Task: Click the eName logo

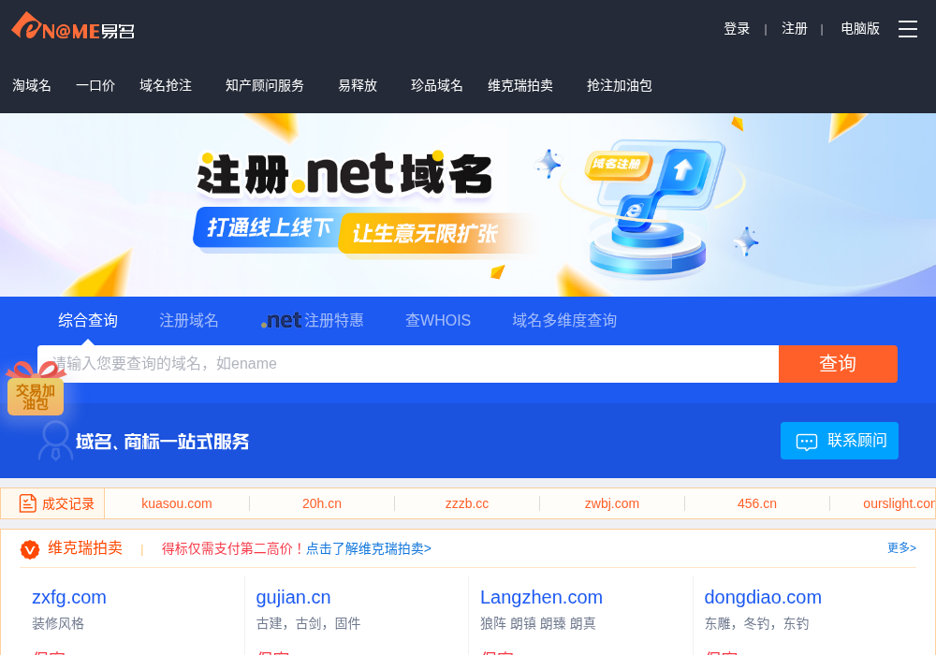Action: pos(73,26)
